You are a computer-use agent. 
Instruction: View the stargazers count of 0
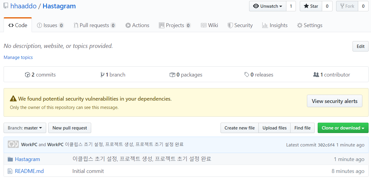click(x=327, y=6)
